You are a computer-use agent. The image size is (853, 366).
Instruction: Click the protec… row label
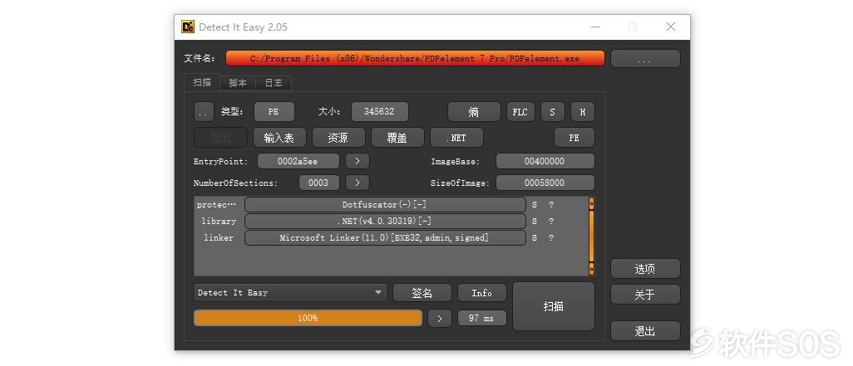click(217, 205)
